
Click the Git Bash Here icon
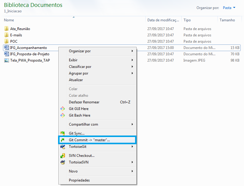pyautogui.click(x=63, y=115)
